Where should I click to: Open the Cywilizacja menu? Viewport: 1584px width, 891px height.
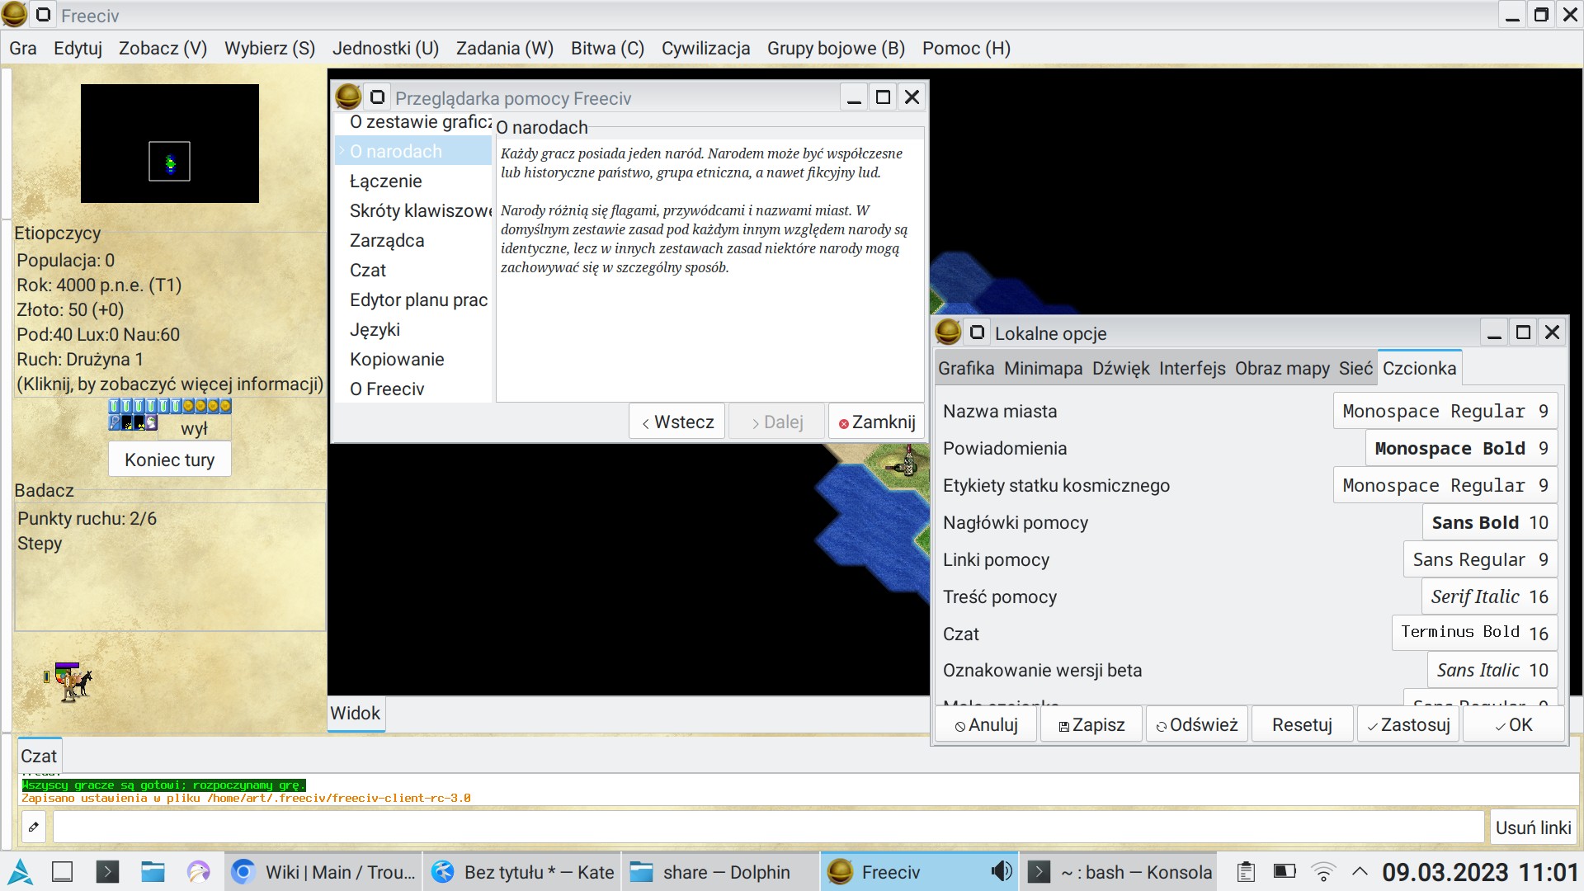pyautogui.click(x=706, y=48)
